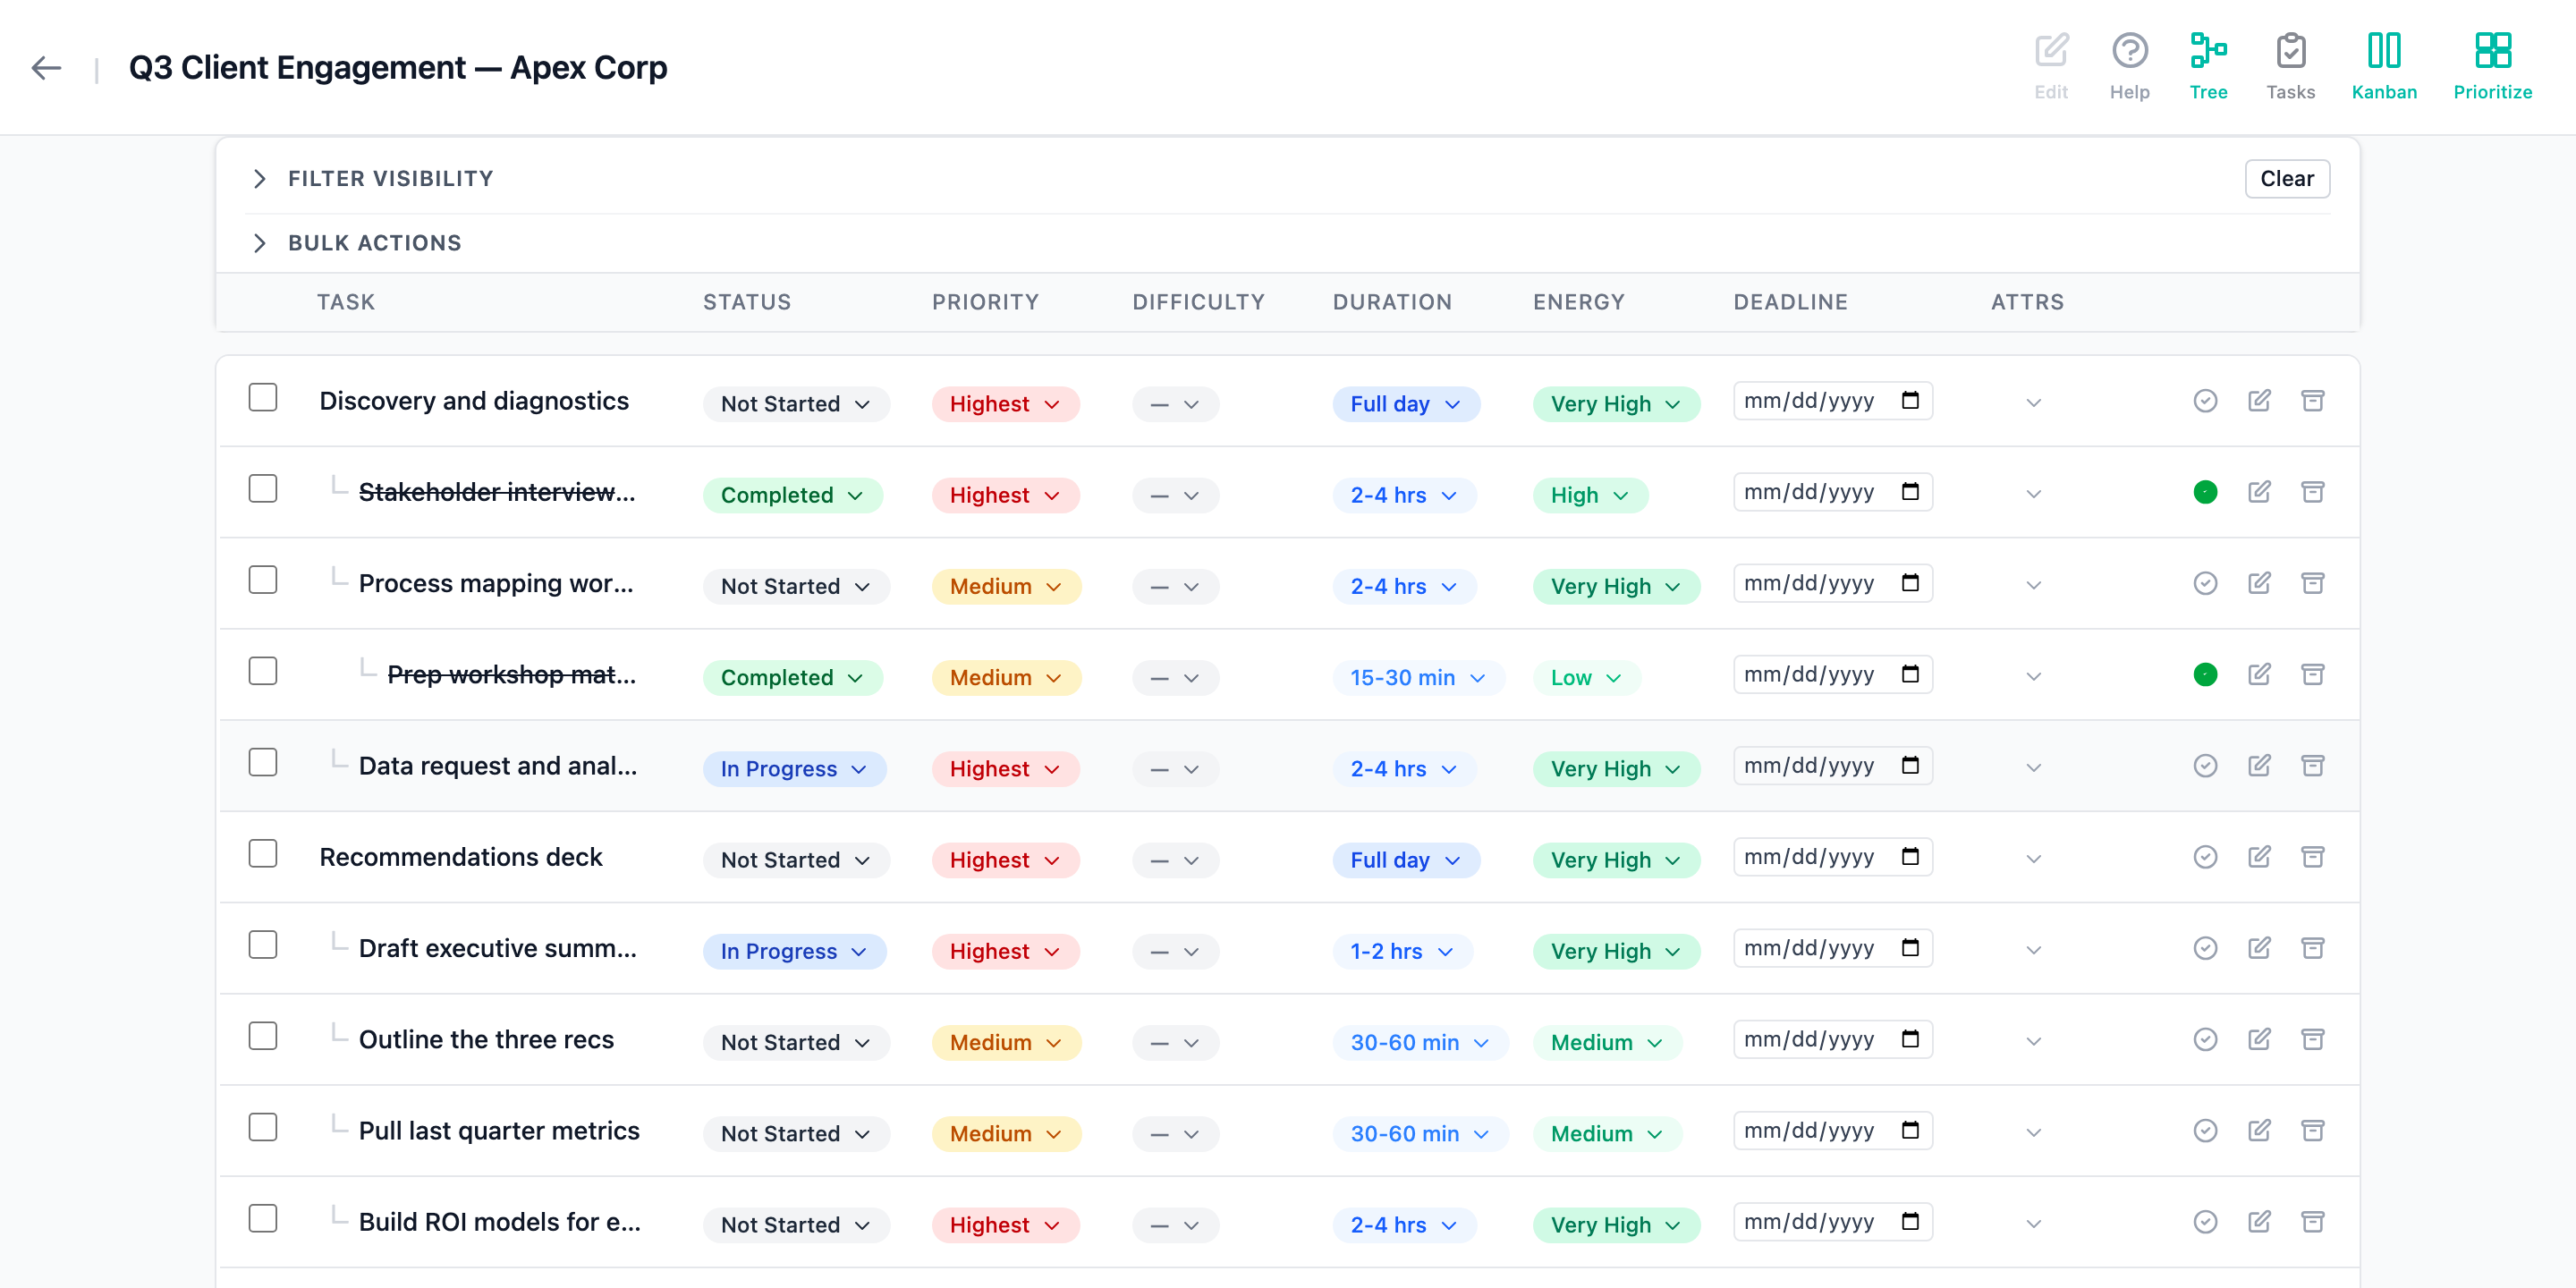The height and width of the screenshot is (1288, 2576).
Task: Click the PRIORITY column header
Action: [985, 302]
